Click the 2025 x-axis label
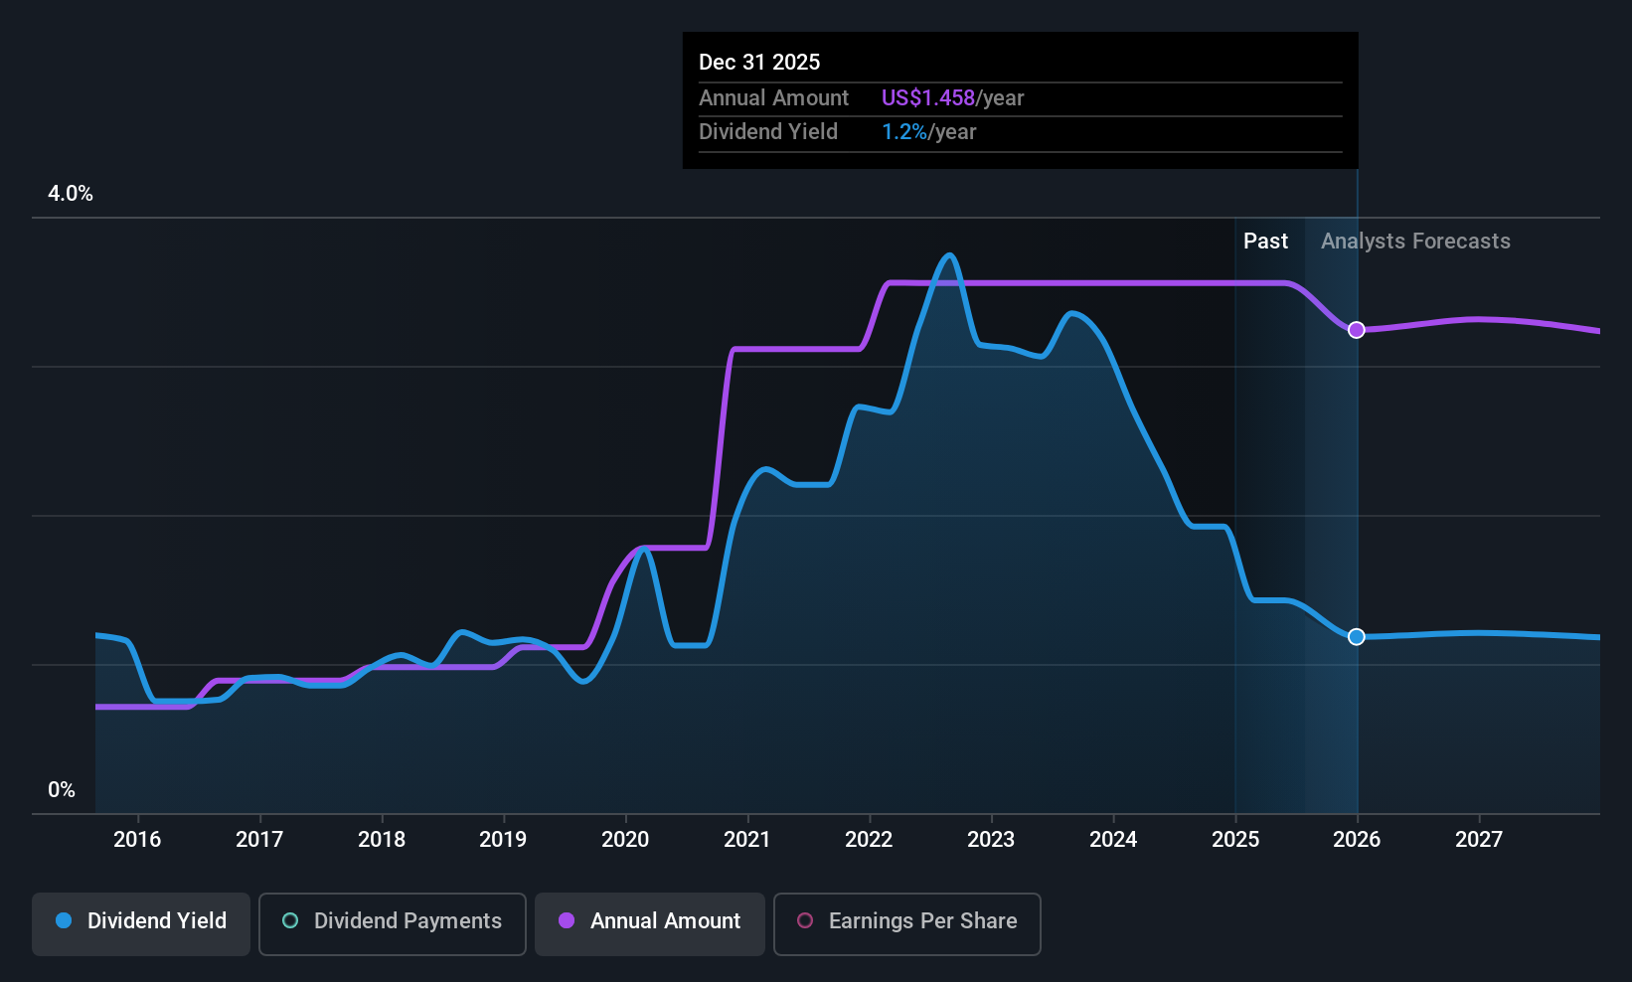 1235,840
